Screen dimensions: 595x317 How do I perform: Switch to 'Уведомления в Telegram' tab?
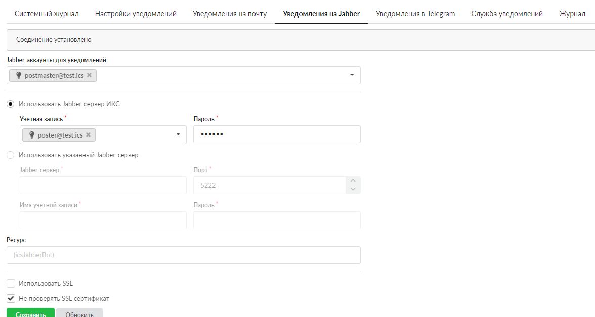[x=415, y=14]
